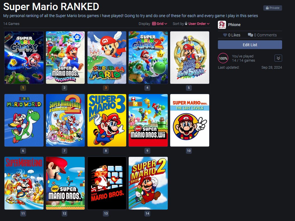295x221 pixels.
Task: Open the red-titled Super Mario Land cover
Action: [24, 183]
